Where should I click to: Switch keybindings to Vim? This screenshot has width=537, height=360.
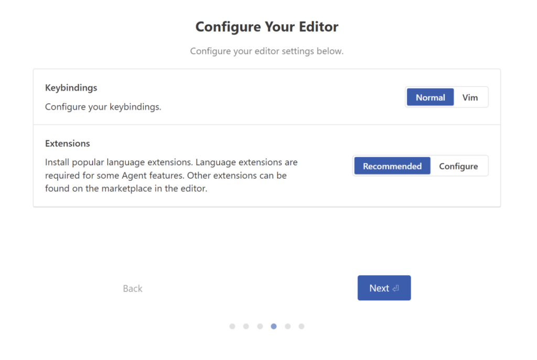pyautogui.click(x=470, y=97)
